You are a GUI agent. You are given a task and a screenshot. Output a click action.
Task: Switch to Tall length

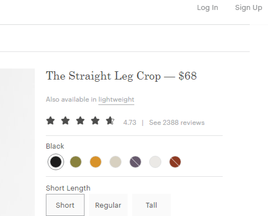[151, 205]
